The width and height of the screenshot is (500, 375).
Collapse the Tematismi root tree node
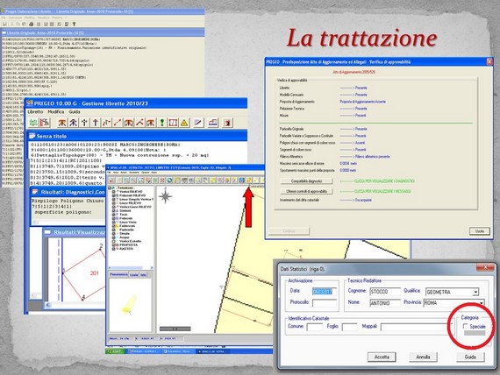click(x=111, y=187)
